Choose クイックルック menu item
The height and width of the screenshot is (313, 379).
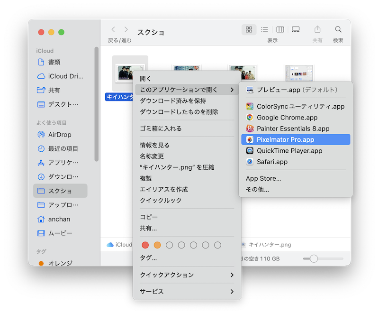point(187,200)
